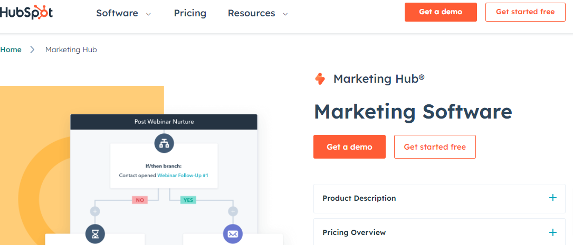
Task: Click the header Get started free button
Action: (525, 12)
